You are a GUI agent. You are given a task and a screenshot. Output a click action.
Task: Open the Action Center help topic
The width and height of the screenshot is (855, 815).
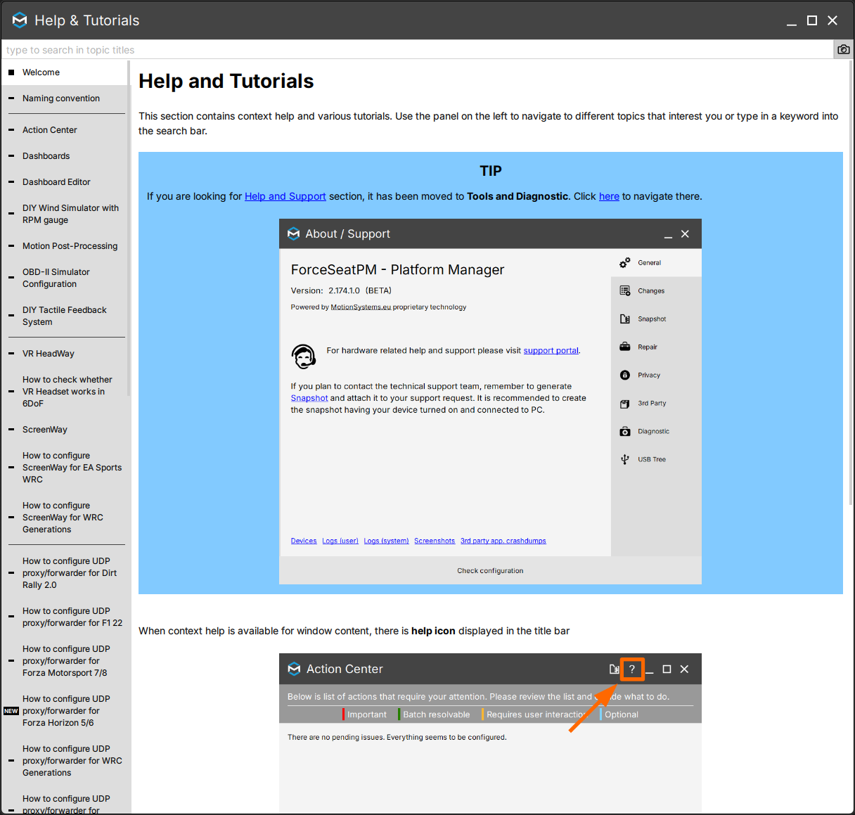65,130
